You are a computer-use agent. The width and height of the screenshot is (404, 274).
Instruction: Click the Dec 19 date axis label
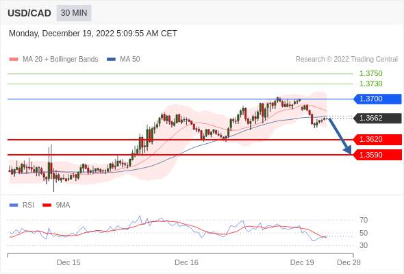(302, 262)
